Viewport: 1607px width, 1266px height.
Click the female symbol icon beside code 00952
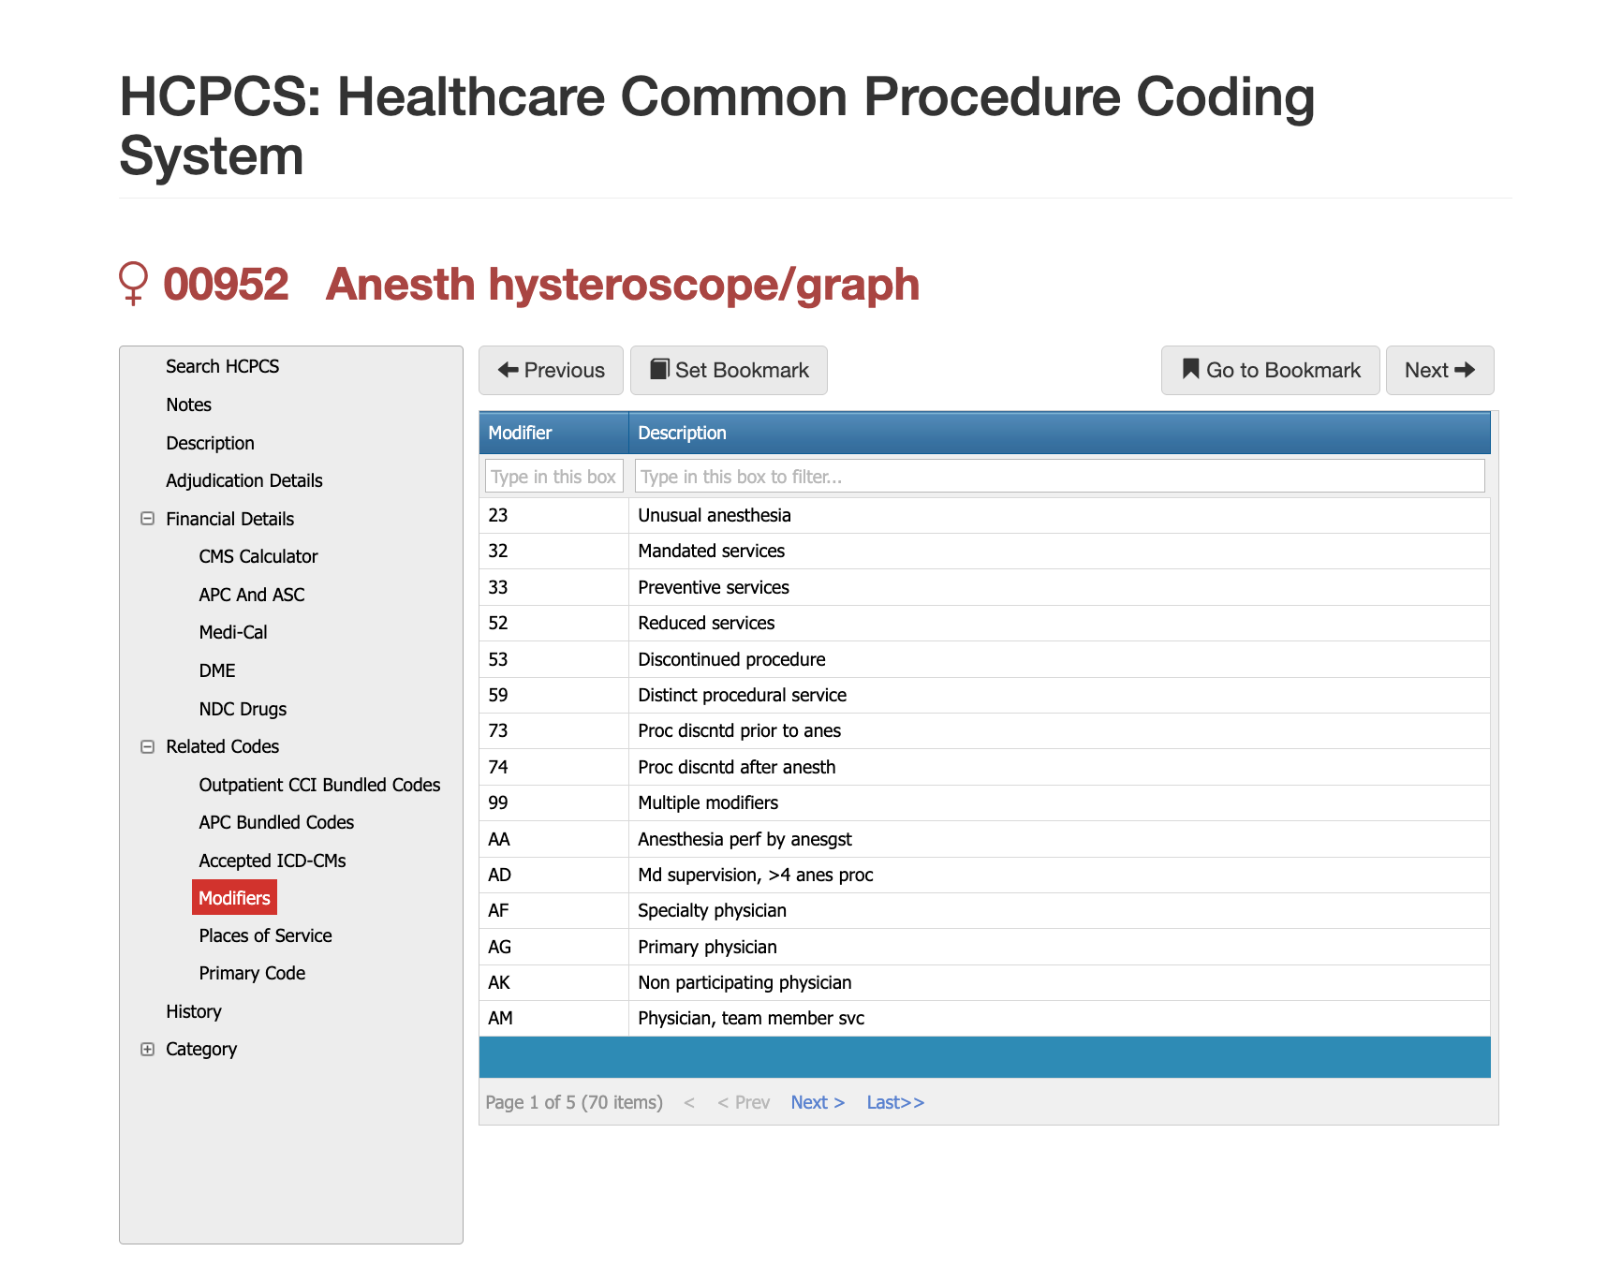click(x=133, y=283)
